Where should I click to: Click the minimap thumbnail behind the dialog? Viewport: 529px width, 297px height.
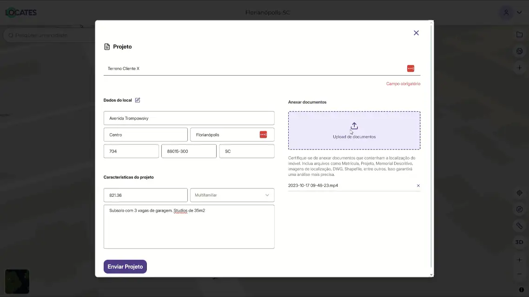tap(17, 282)
